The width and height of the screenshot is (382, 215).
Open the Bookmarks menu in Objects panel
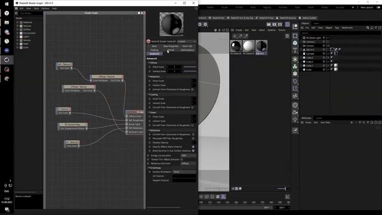(x=347, y=28)
